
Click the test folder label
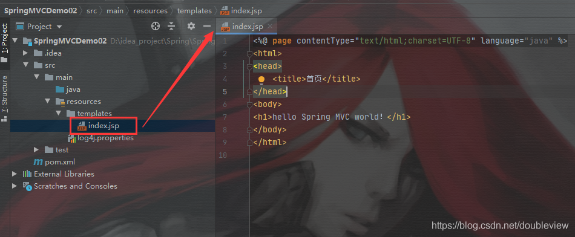pos(62,150)
